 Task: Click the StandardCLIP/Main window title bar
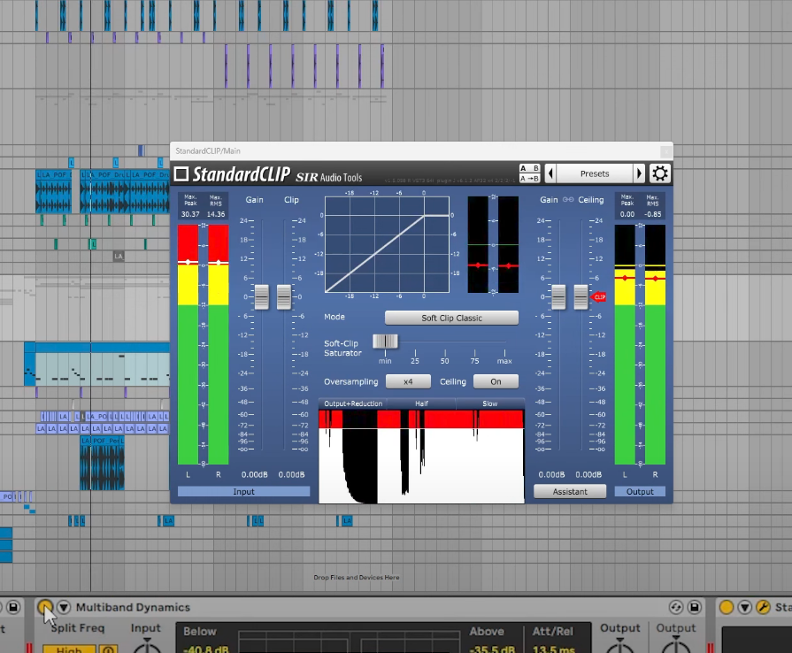421,151
